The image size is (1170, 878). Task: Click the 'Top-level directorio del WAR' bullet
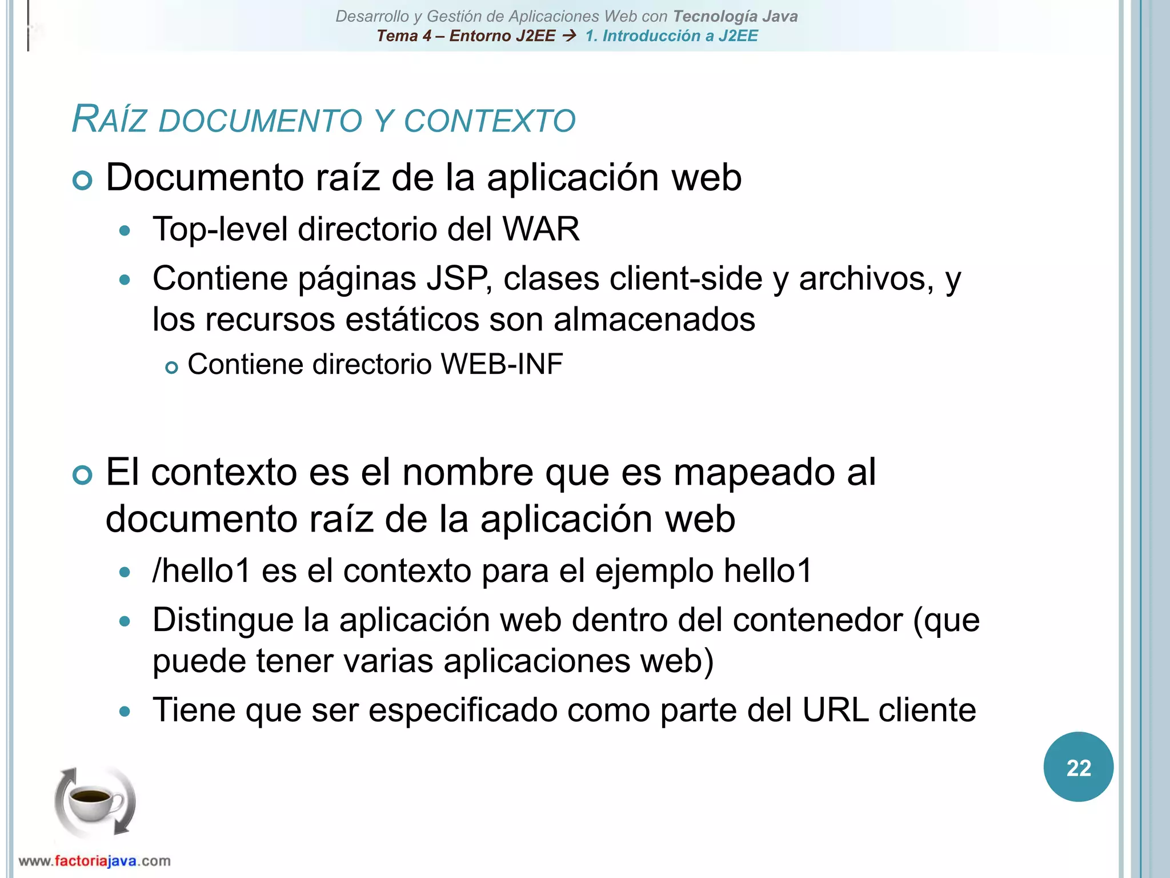coord(366,229)
